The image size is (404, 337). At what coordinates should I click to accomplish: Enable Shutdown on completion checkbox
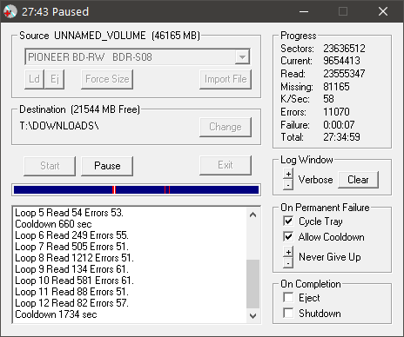[x=288, y=313]
